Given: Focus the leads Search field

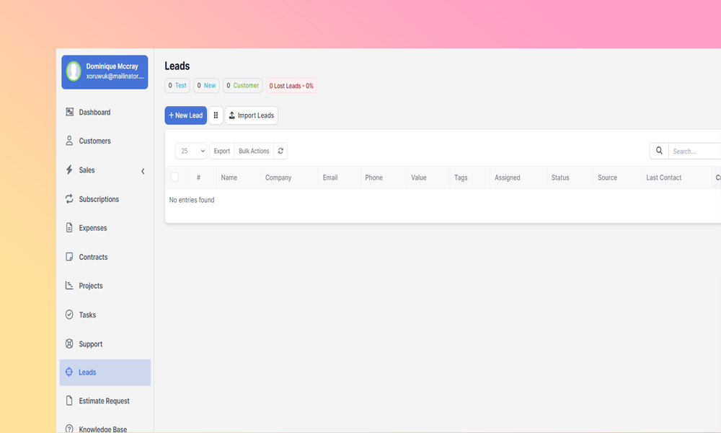Looking at the screenshot, I should (x=695, y=151).
